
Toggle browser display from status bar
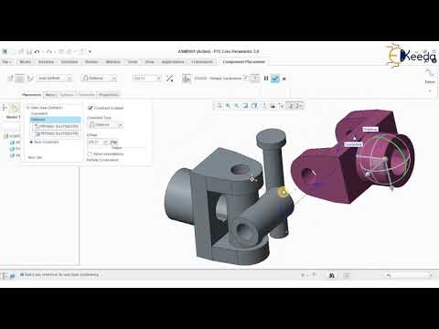coord(12,275)
